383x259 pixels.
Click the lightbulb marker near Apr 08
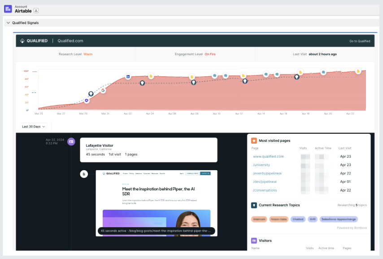(x=193, y=83)
